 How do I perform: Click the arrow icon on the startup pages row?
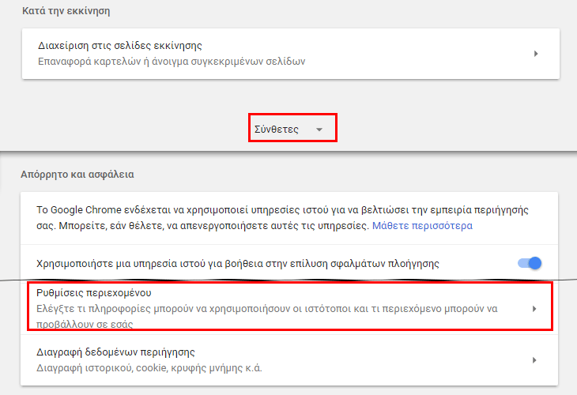[x=535, y=54]
